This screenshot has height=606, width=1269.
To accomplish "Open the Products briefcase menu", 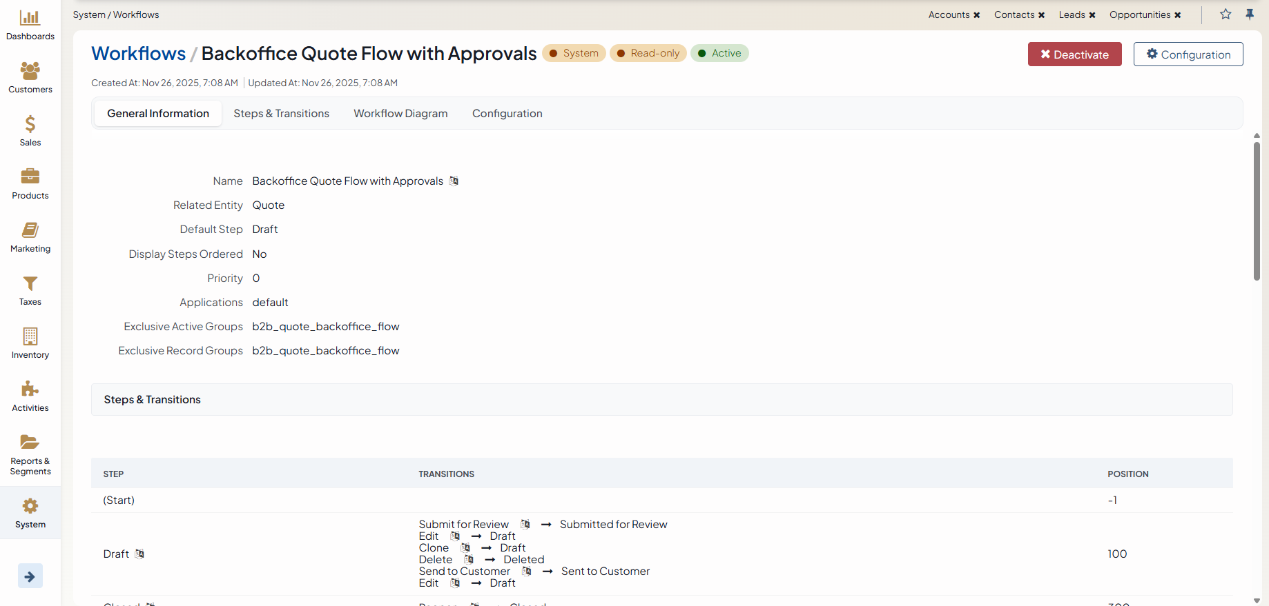I will (x=30, y=183).
